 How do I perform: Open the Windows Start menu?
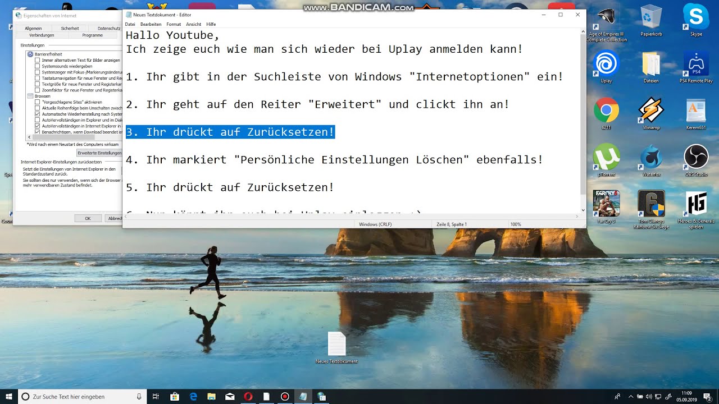click(x=9, y=396)
